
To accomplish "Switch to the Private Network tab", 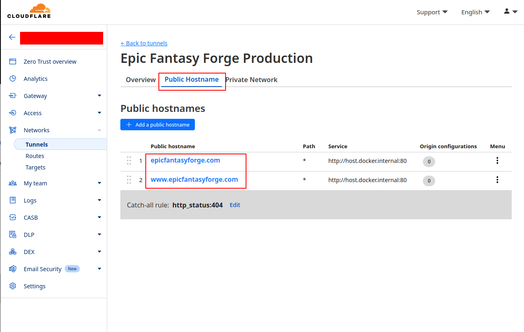I will pyautogui.click(x=251, y=80).
